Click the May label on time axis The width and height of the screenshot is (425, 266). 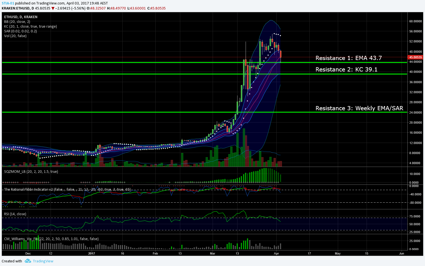coord(338,254)
